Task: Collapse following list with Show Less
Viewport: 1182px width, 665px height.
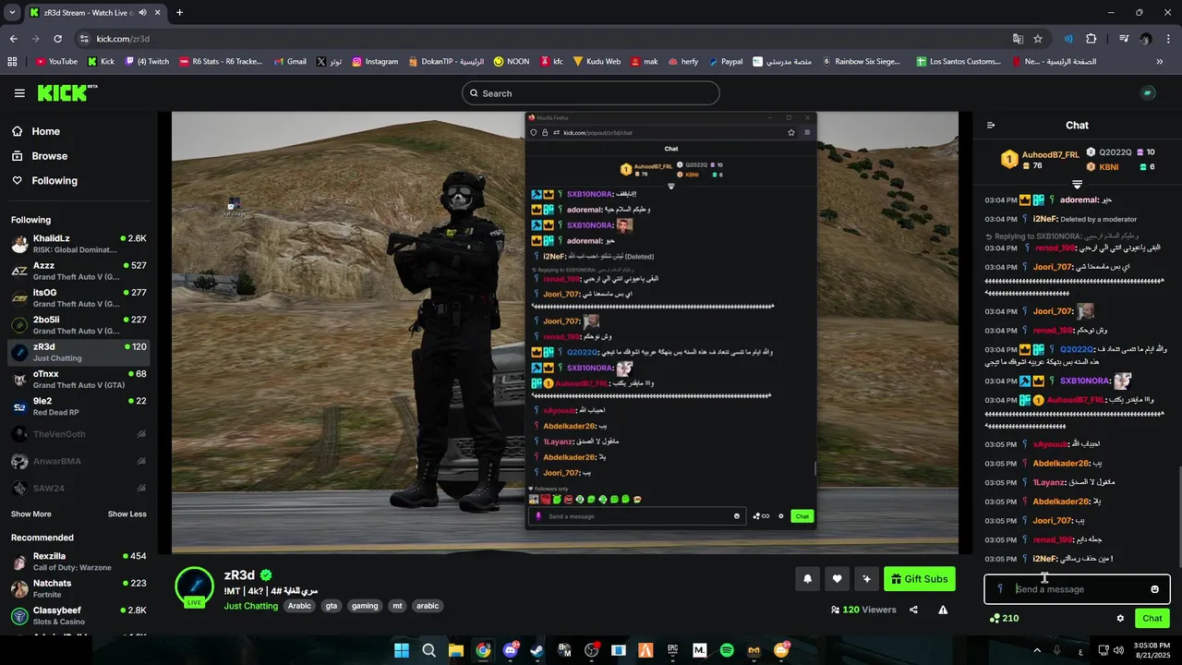Action: 127,514
